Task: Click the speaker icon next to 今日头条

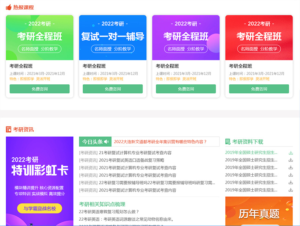Action: (x=106, y=142)
